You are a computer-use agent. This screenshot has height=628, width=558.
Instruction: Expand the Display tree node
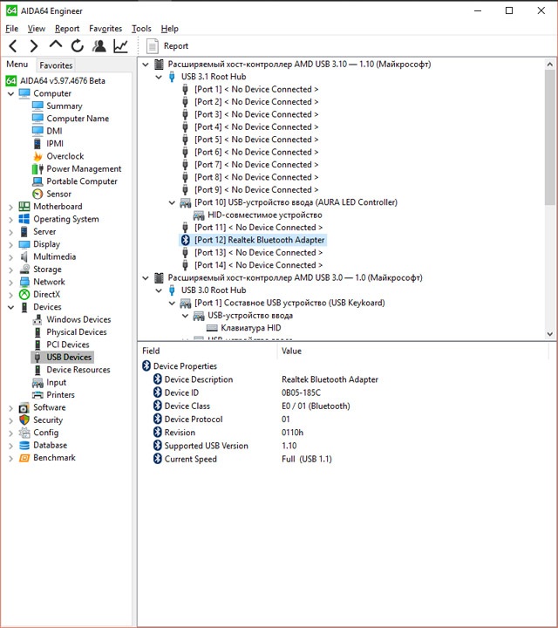coord(10,244)
